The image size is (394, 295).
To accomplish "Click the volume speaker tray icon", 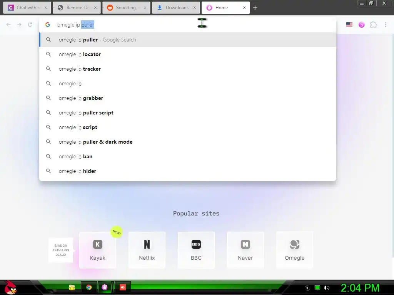I will tap(327, 288).
